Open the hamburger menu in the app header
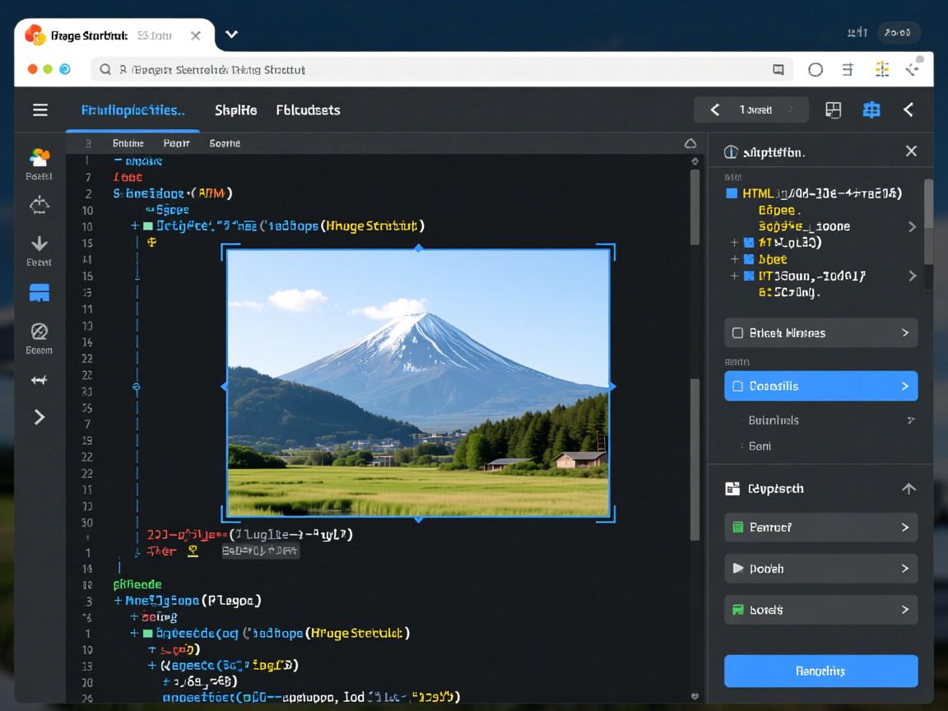948x711 pixels. (39, 109)
